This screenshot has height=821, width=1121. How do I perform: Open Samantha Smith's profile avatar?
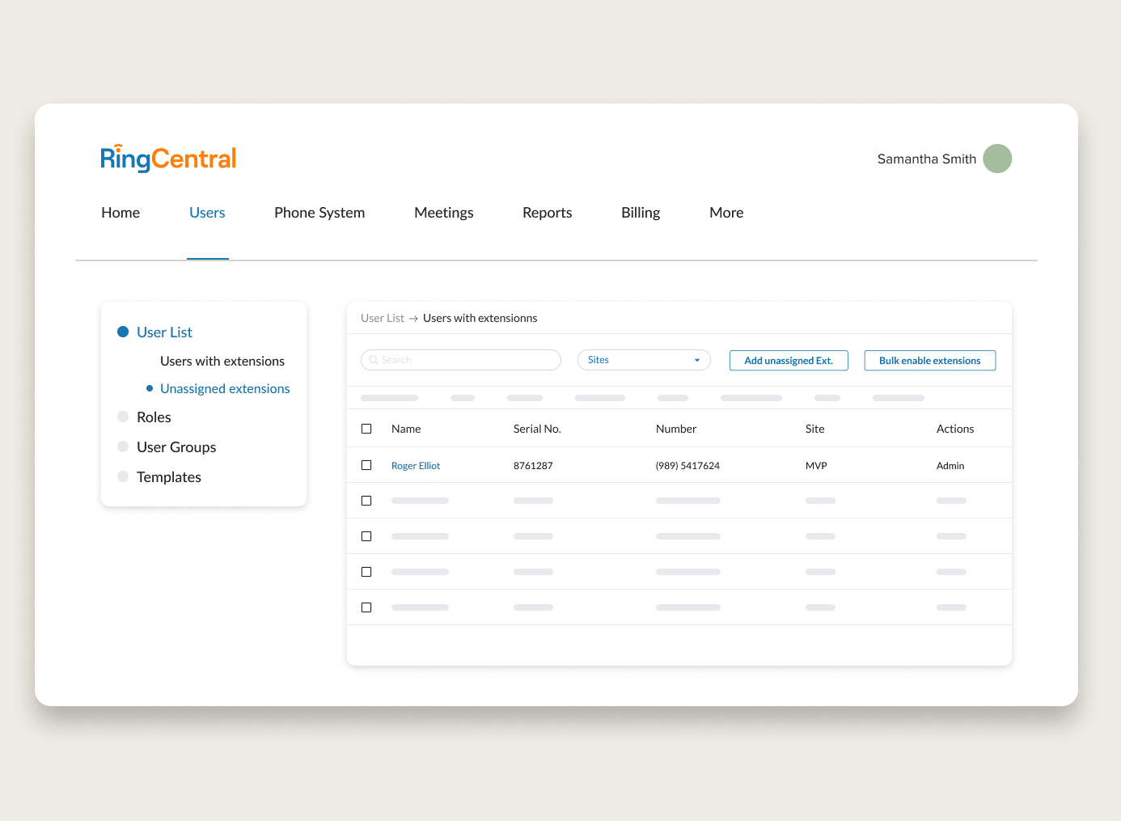coord(997,159)
